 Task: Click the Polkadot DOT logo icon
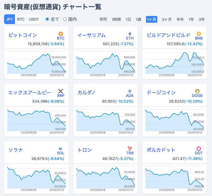tap(199, 149)
